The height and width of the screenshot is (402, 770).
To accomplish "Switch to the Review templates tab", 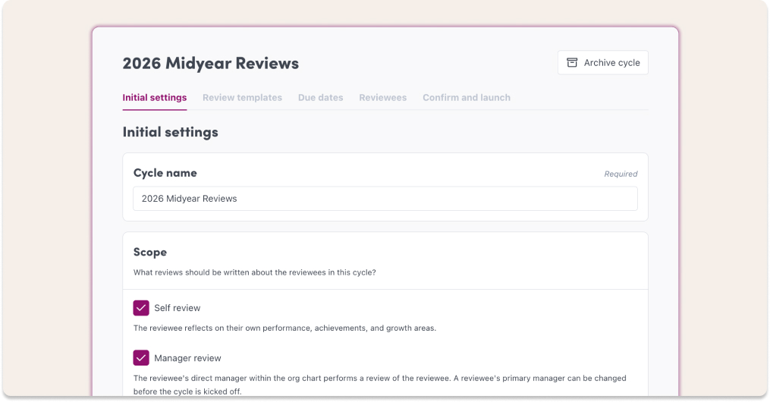I will [x=242, y=98].
